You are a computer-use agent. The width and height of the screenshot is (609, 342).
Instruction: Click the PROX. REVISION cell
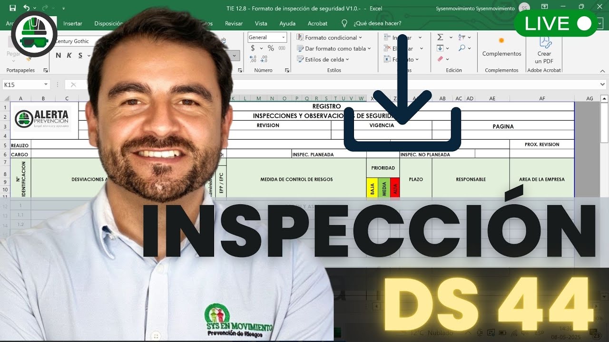[x=542, y=144]
